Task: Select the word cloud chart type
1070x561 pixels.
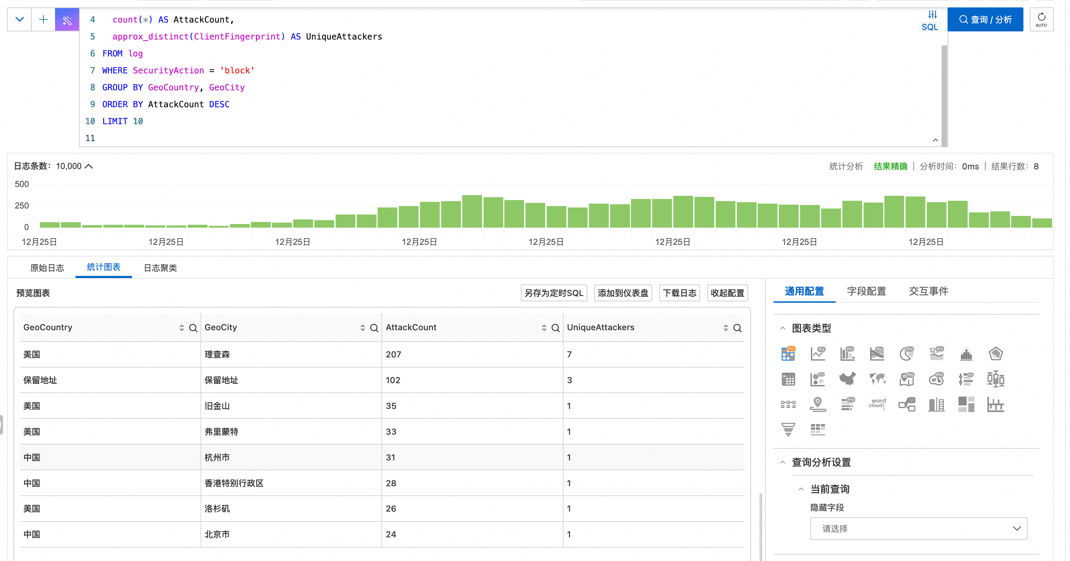Action: [877, 404]
